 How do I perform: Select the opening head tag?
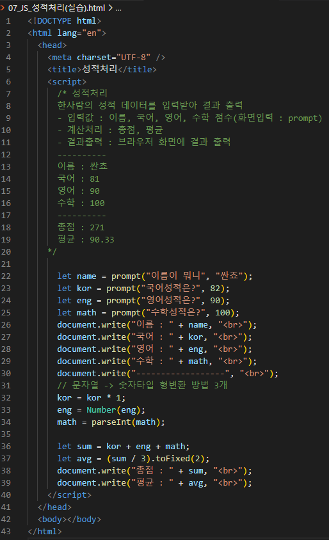pos(52,45)
